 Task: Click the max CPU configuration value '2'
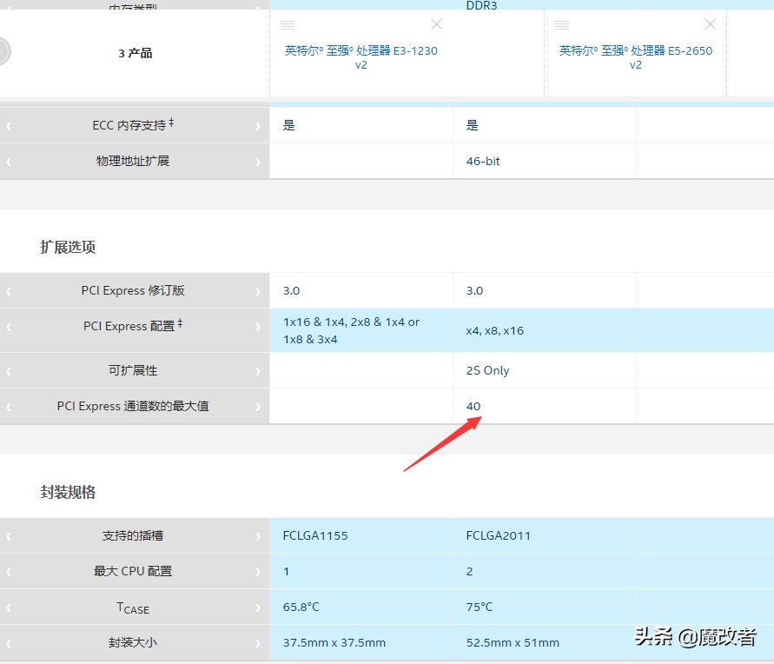pos(469,571)
